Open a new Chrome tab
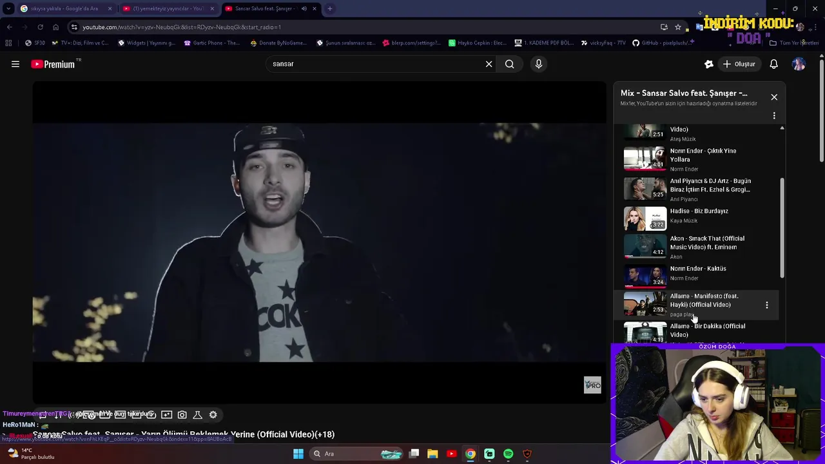This screenshot has width=825, height=464. (330, 8)
